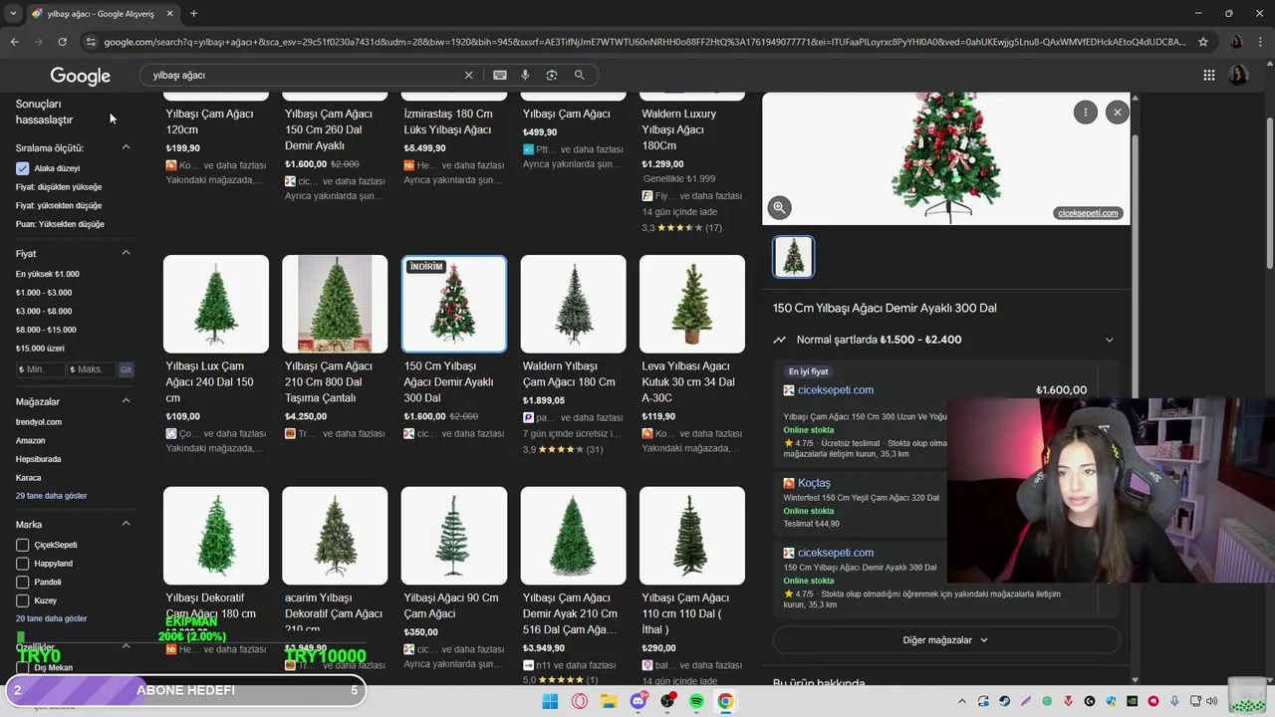Filter price '₺15.000 üzeri'
1275x717 pixels.
[40, 349]
